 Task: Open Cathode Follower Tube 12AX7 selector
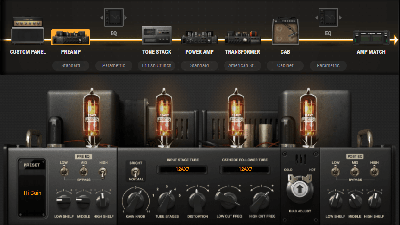tap(245, 169)
